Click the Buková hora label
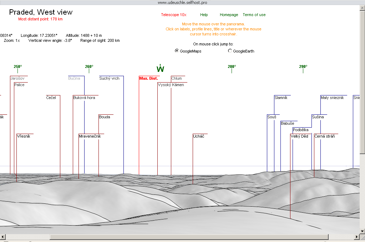 click(x=84, y=98)
